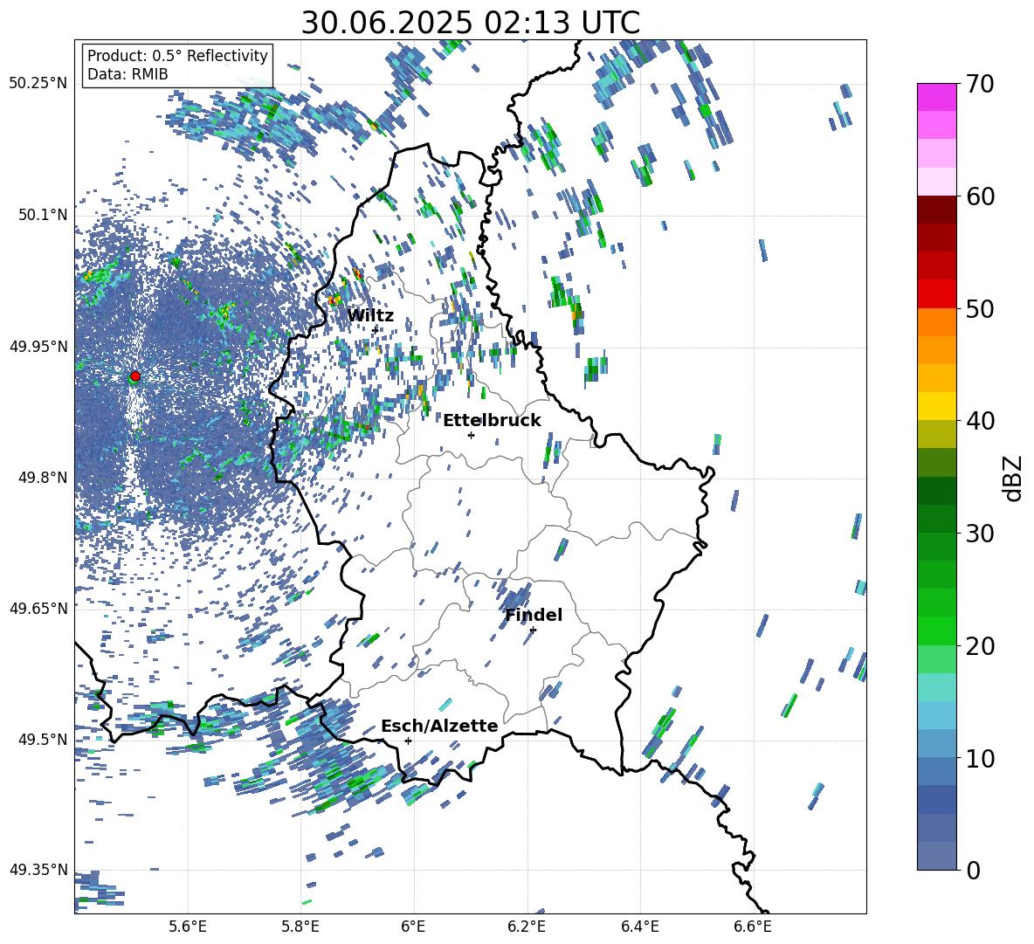Click the 49.8°N latitude label
The height and width of the screenshot is (944, 1034).
42,478
